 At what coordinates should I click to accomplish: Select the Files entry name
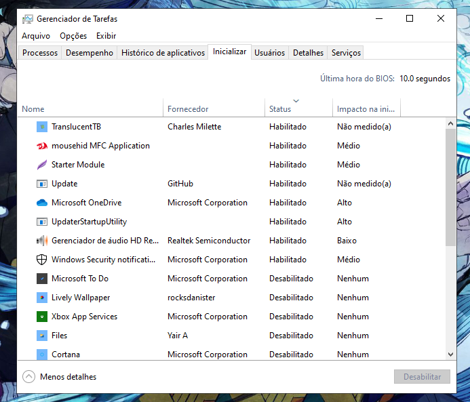point(60,336)
